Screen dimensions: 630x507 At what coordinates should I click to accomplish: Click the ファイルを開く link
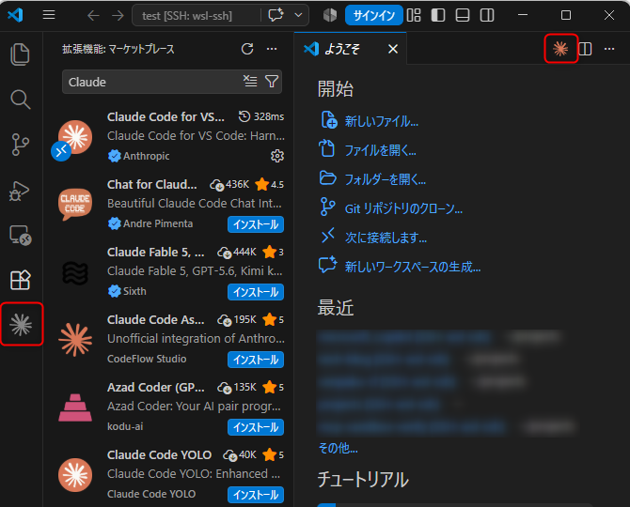coord(380,150)
